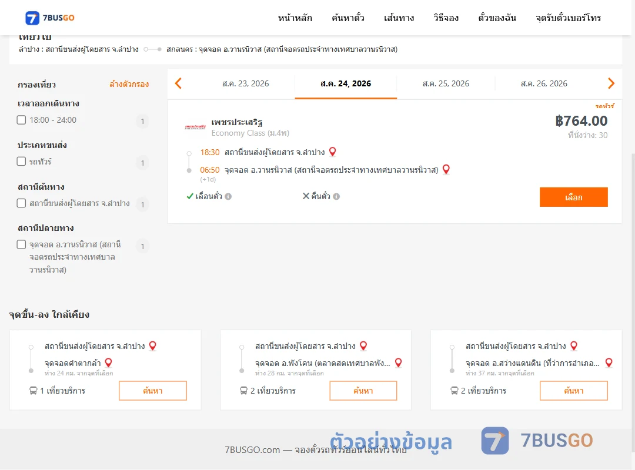Open ตั๋วของฉัน menu item

[497, 18]
